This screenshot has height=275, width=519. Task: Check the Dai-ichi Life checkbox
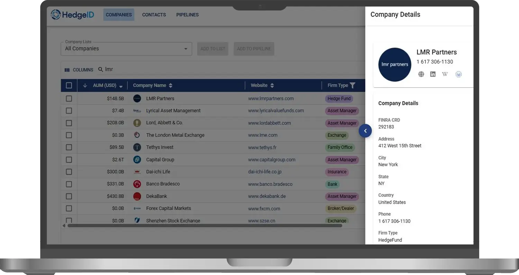[69, 172]
